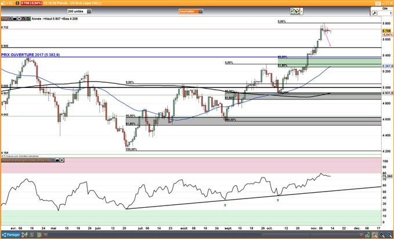Open the 200 unités dropdown
394x239 pixels.
(x=79, y=11)
